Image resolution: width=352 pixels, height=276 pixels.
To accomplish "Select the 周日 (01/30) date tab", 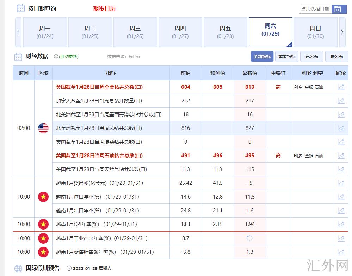I will (315, 32).
